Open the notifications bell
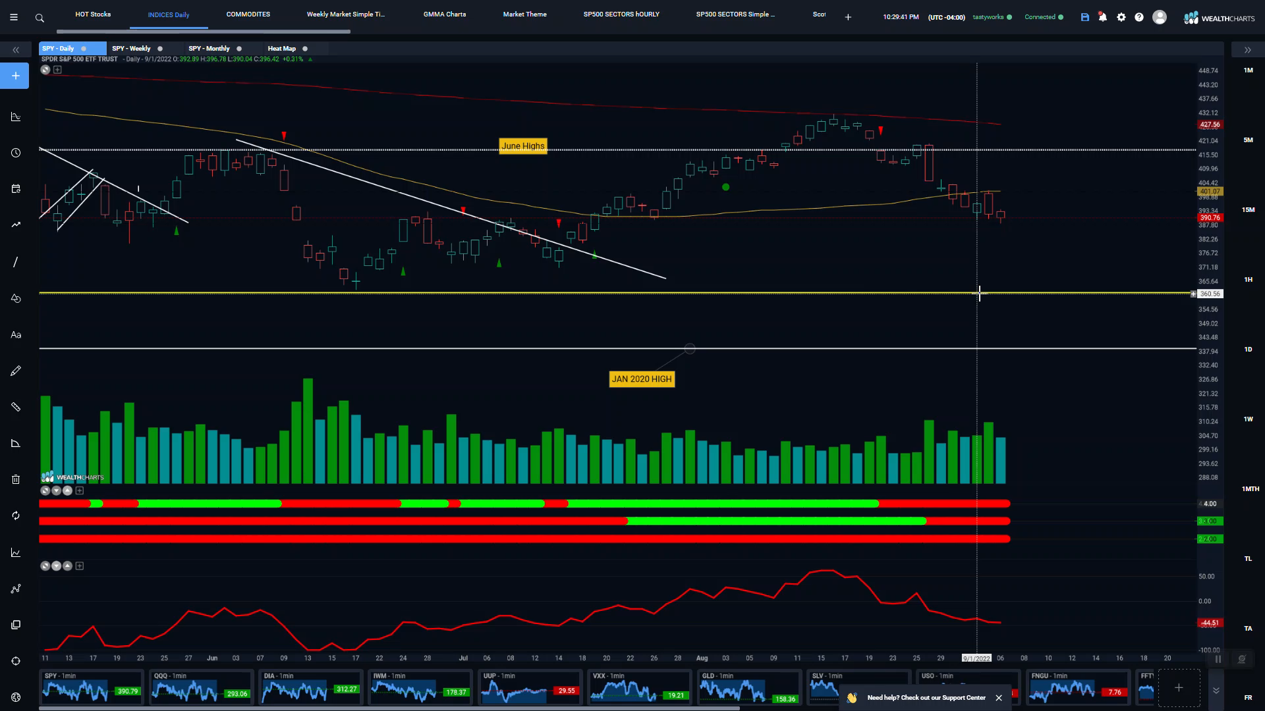Image resolution: width=1265 pixels, height=711 pixels. pos(1102,17)
